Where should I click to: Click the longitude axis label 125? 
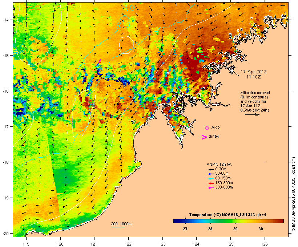tap(230, 244)
